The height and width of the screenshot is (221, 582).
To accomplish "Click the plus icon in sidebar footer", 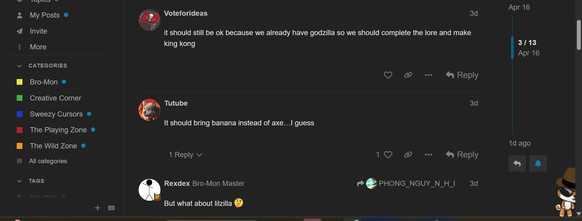I will (x=97, y=208).
